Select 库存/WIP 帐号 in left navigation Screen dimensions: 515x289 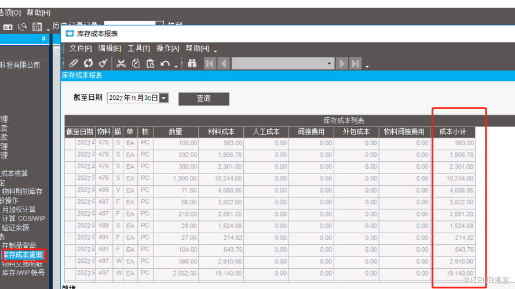pyautogui.click(x=23, y=273)
